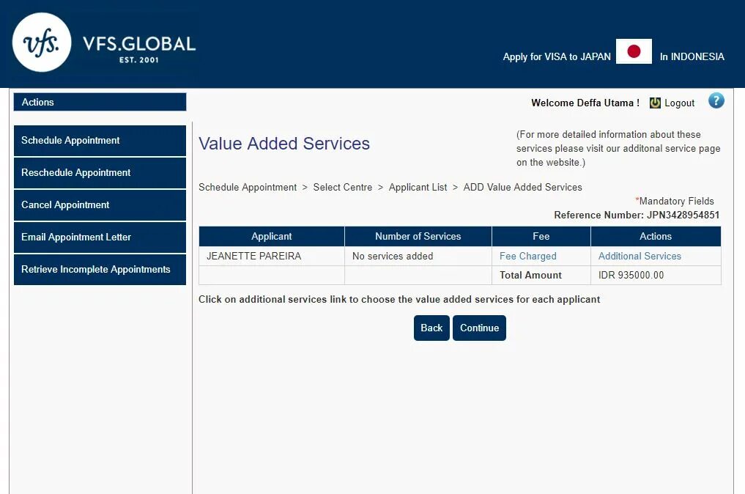Click the Back button
The image size is (745, 494).
click(431, 328)
